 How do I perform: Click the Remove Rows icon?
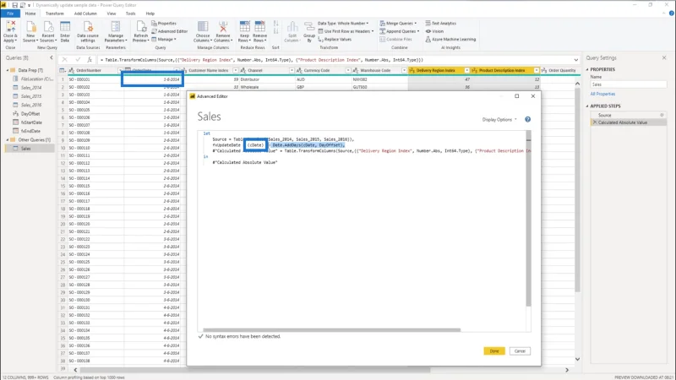[259, 31]
